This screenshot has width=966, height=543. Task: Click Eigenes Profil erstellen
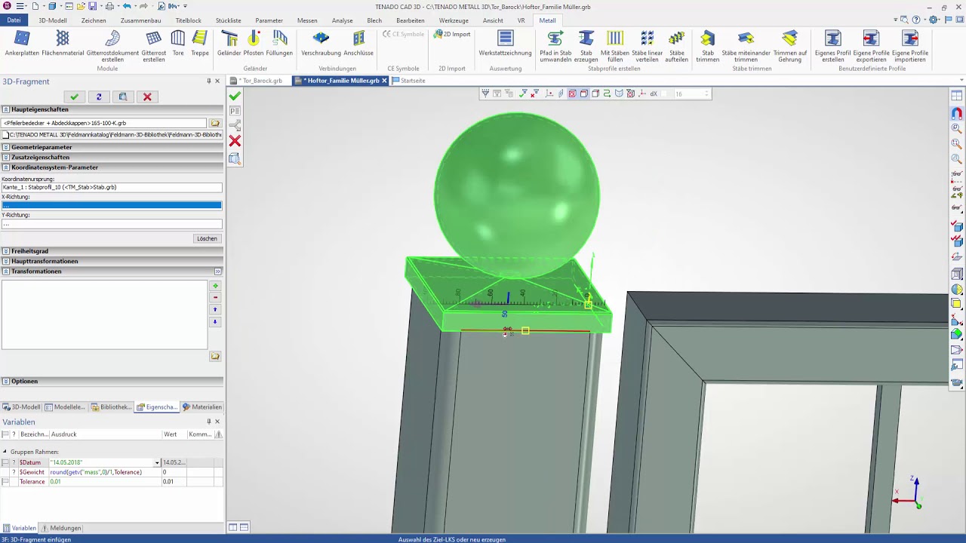coord(833,46)
